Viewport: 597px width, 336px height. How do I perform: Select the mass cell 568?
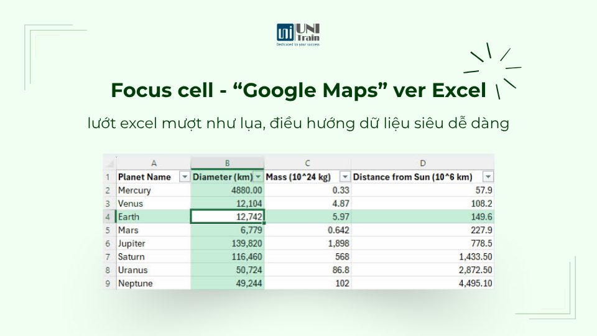point(308,257)
